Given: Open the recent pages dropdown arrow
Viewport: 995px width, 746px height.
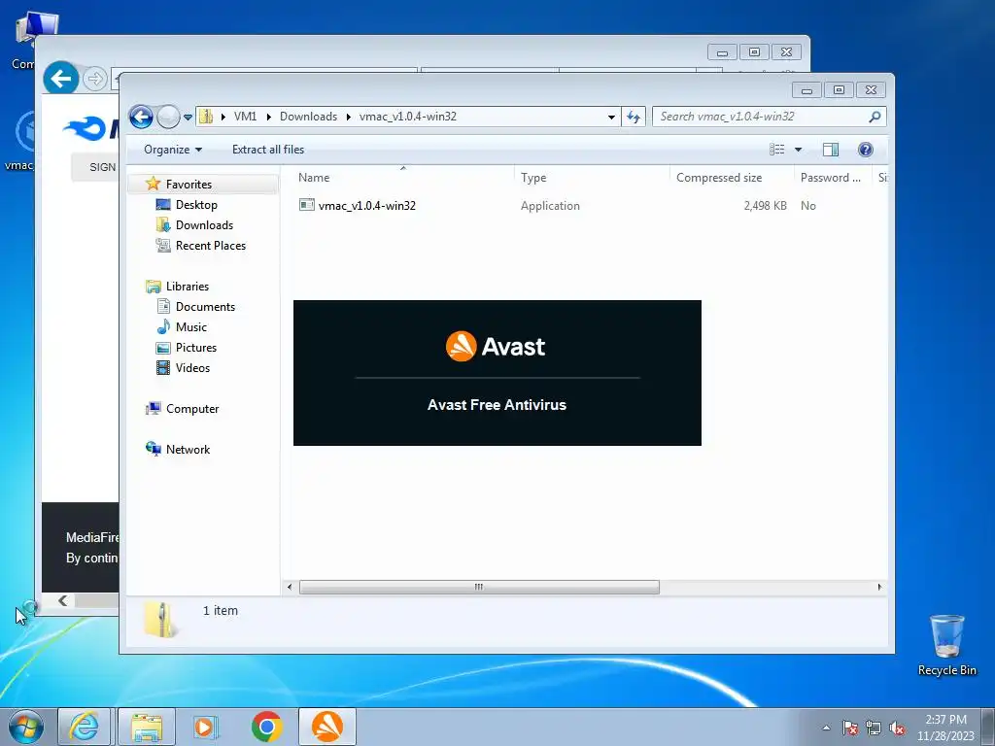Looking at the screenshot, I should point(188,117).
